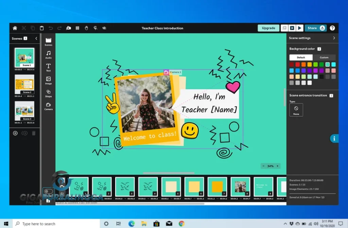This screenshot has height=228, width=348.
Task: Switch background color to Default
Action: click(300, 57)
